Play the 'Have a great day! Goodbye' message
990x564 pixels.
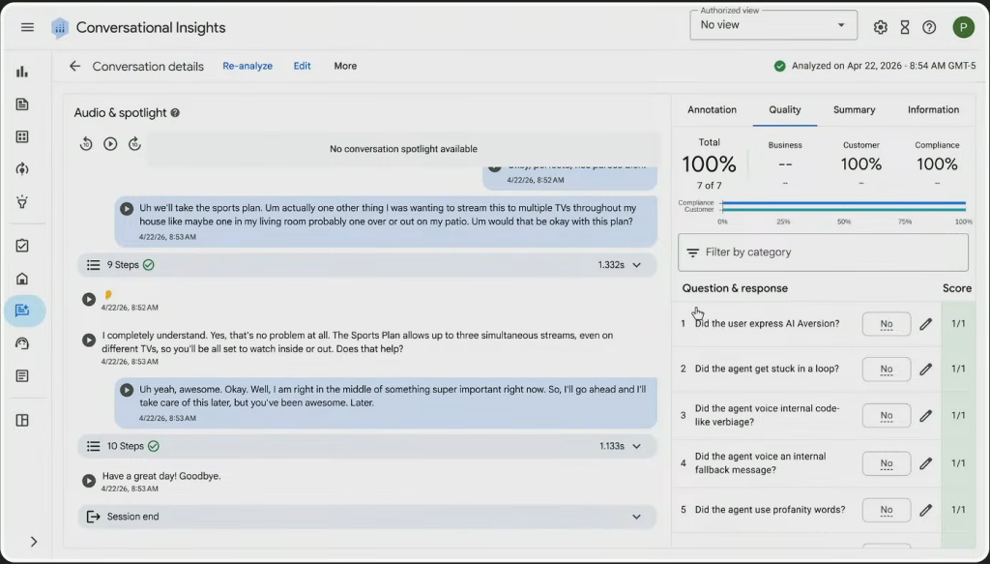pyautogui.click(x=89, y=481)
